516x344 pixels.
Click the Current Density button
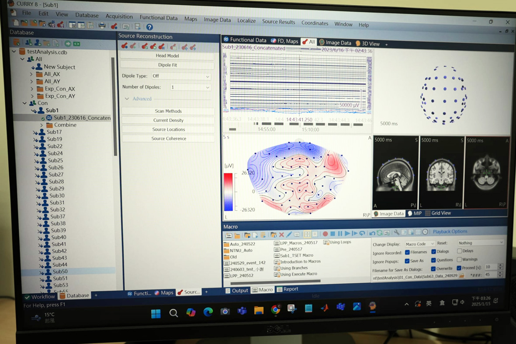tap(168, 120)
